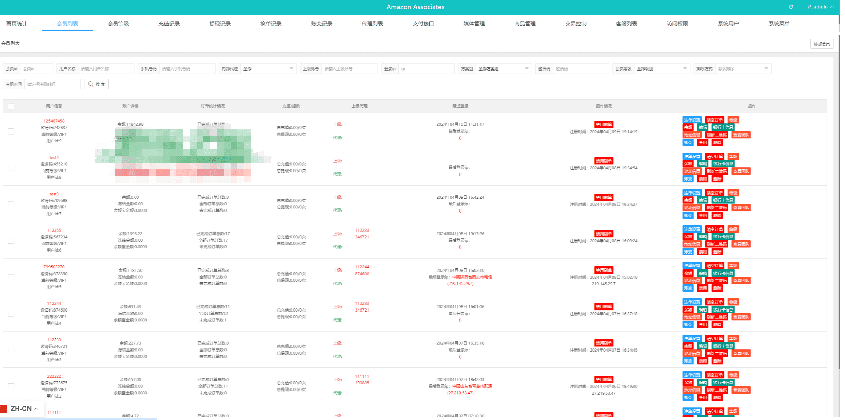The height and width of the screenshot is (420, 845).
Task: Click 禁用刷单 for user 112255
Action: click(604, 234)
